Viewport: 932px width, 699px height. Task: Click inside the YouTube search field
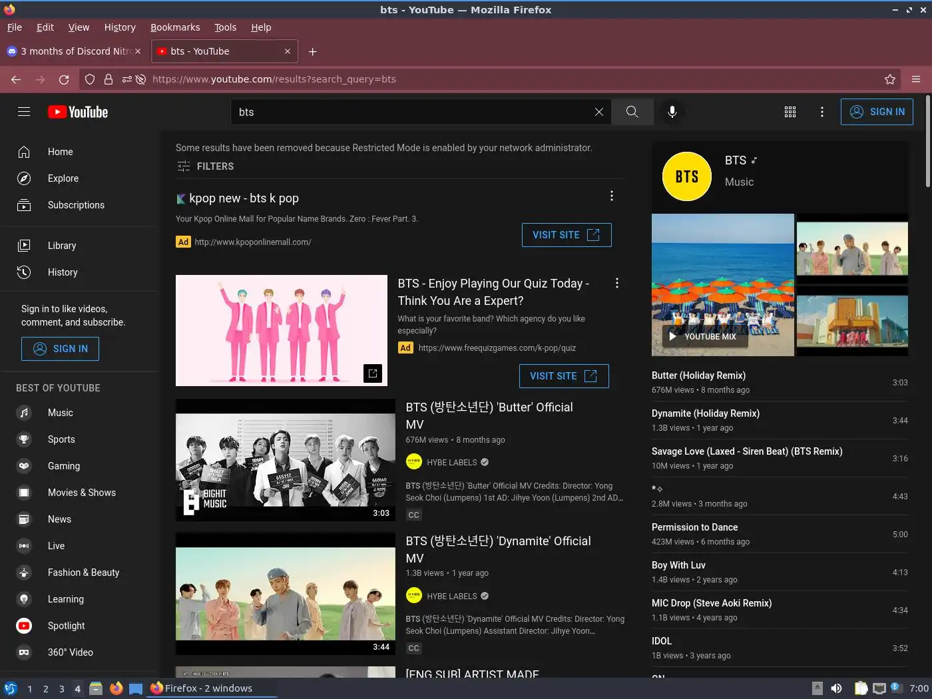(413, 112)
